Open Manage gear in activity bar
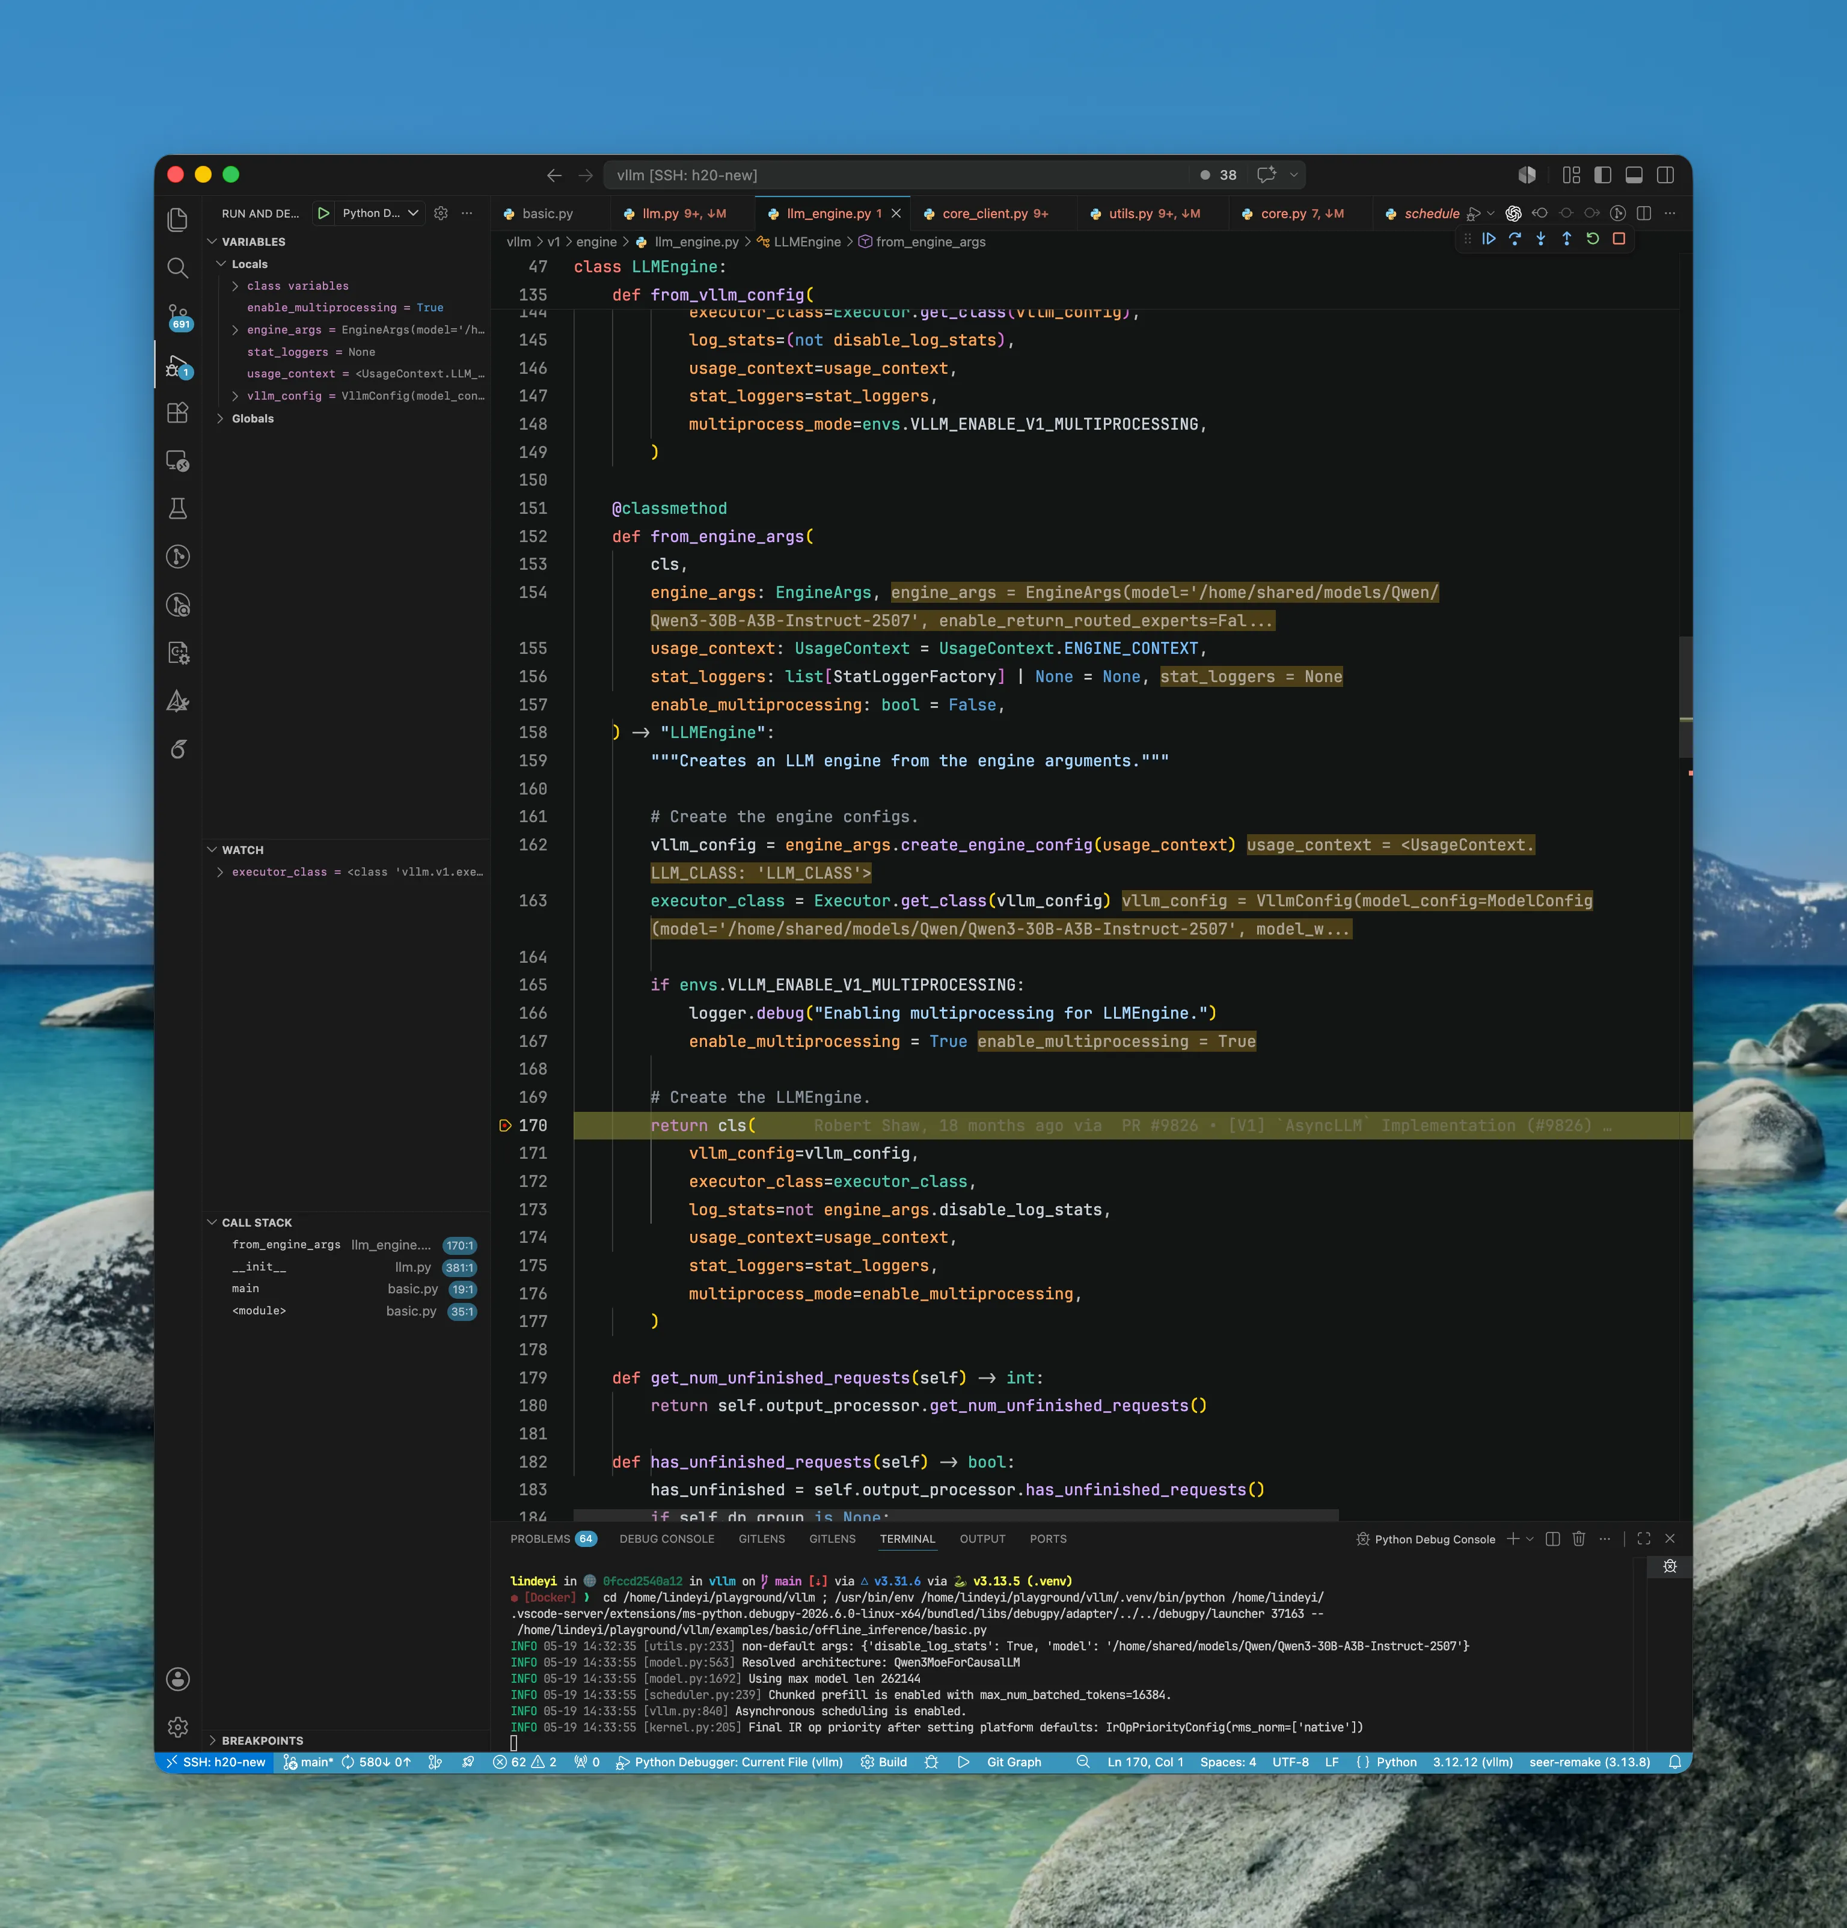 pyautogui.click(x=177, y=1726)
